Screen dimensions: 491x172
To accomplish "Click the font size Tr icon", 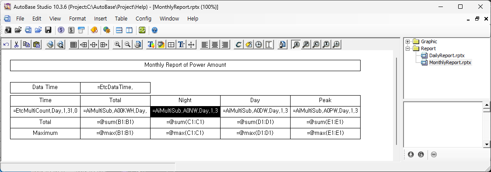I will [181, 45].
